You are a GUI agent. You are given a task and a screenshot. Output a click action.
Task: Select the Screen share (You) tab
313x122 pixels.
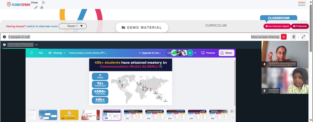(x=20, y=45)
